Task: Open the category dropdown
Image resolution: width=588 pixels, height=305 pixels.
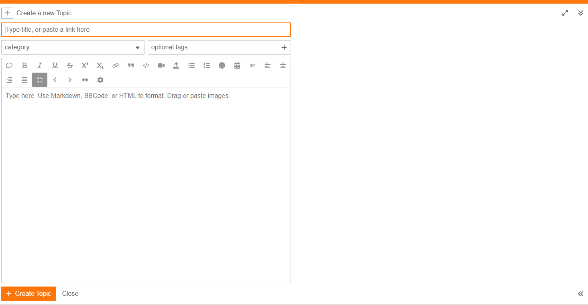Action: click(x=73, y=47)
